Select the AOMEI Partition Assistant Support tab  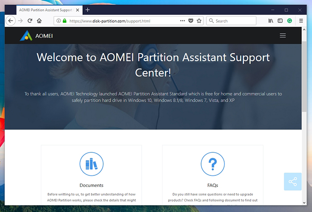(x=49, y=10)
